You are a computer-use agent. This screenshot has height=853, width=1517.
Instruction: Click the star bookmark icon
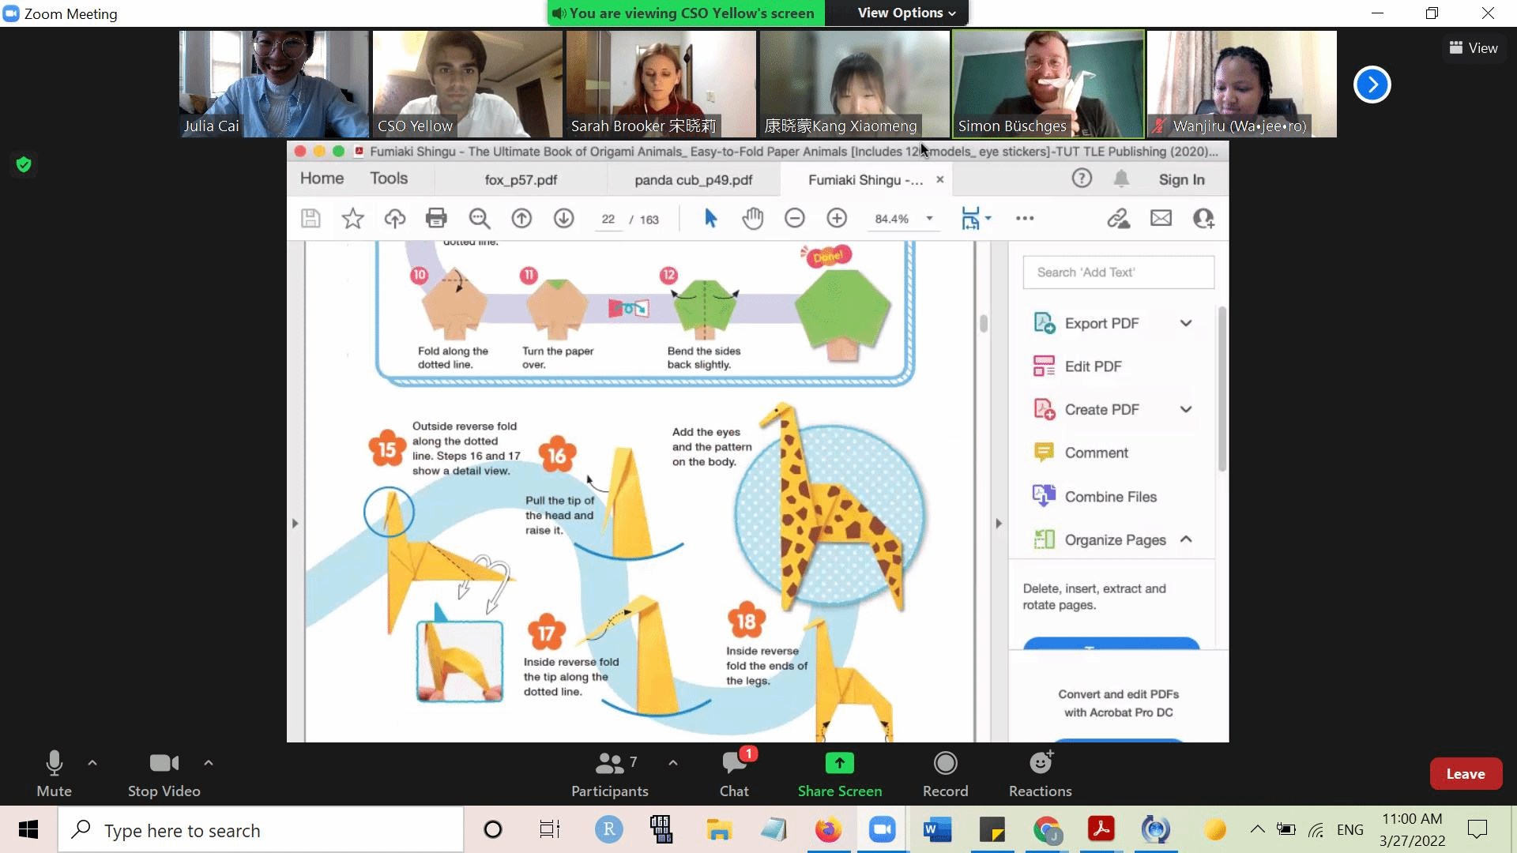coord(352,219)
